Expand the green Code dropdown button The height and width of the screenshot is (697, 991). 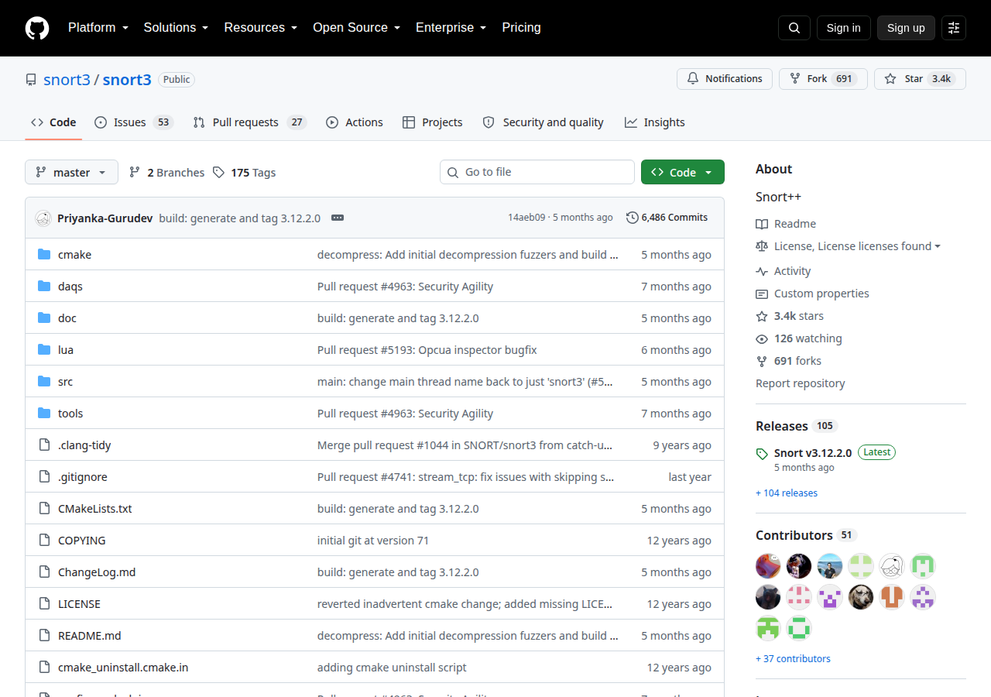[x=683, y=172]
